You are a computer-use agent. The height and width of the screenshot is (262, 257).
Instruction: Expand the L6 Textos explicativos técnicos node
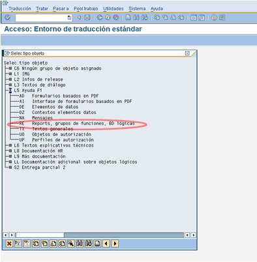pyautogui.click(x=10, y=145)
